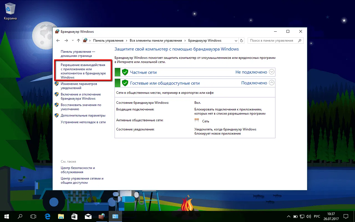Viewport: 355px width, 222px height.
Task: Expand the Частные сети section chevron
Action: (x=272, y=72)
